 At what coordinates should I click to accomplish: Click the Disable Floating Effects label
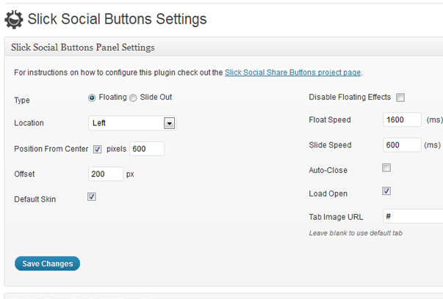tap(350, 97)
